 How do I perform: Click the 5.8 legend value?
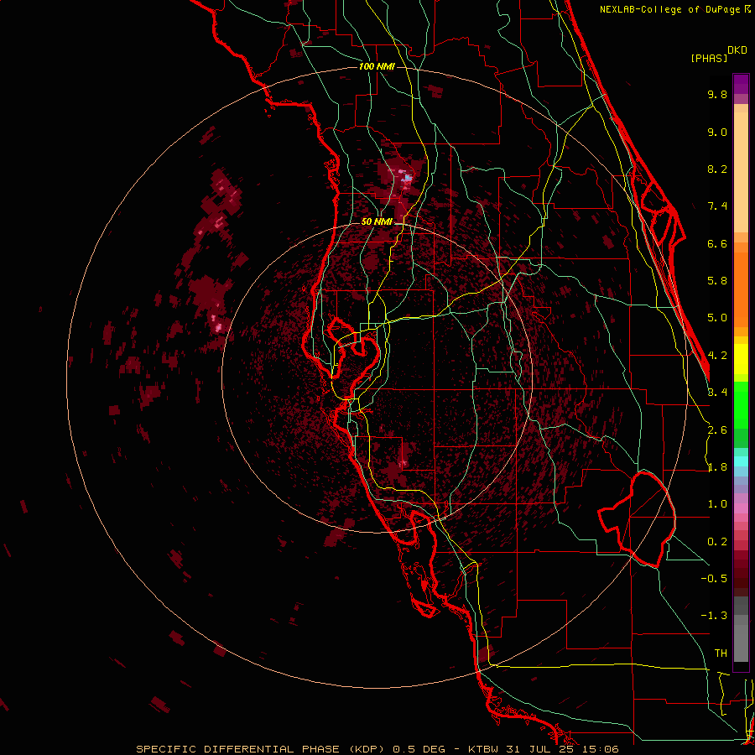coord(717,281)
